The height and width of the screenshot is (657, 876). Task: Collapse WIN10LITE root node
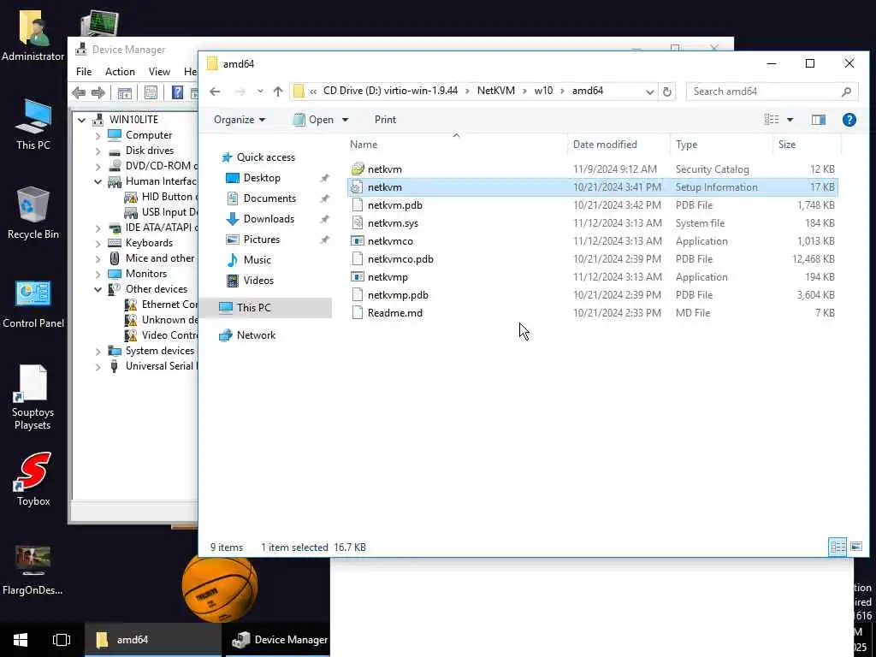click(x=81, y=120)
